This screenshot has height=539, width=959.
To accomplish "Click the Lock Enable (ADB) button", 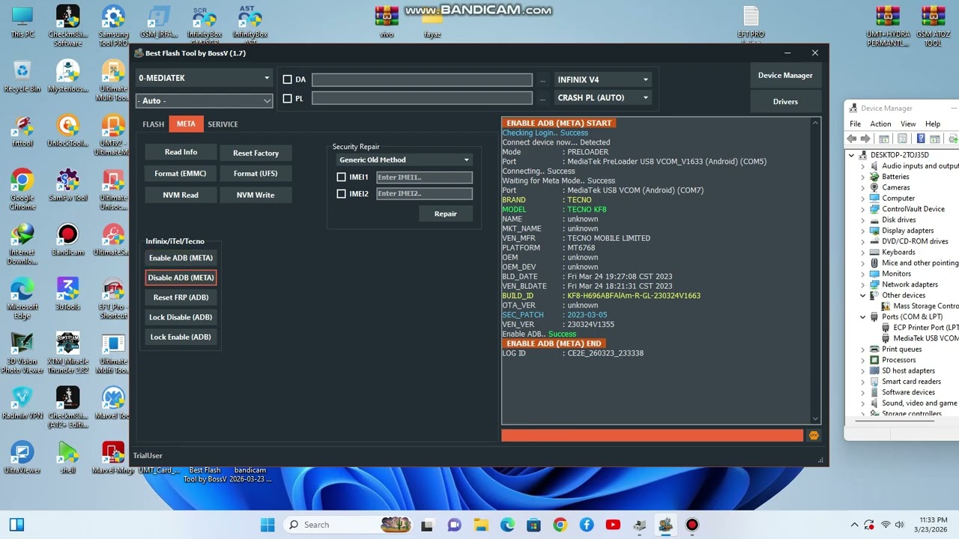I will (x=181, y=337).
